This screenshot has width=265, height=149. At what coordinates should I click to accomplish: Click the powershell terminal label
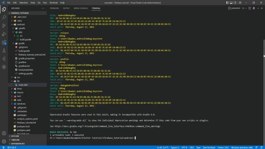pos(234,8)
